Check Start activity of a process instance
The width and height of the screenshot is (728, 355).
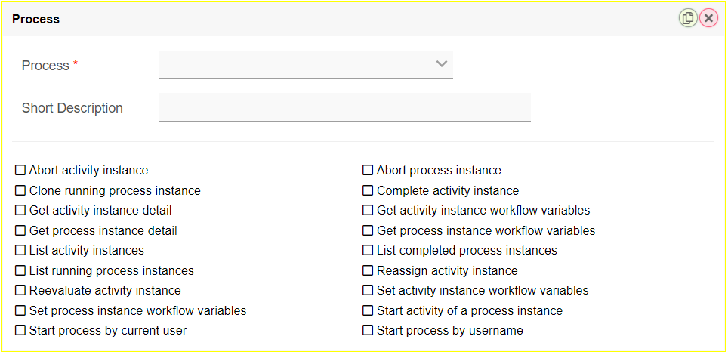[x=368, y=311]
